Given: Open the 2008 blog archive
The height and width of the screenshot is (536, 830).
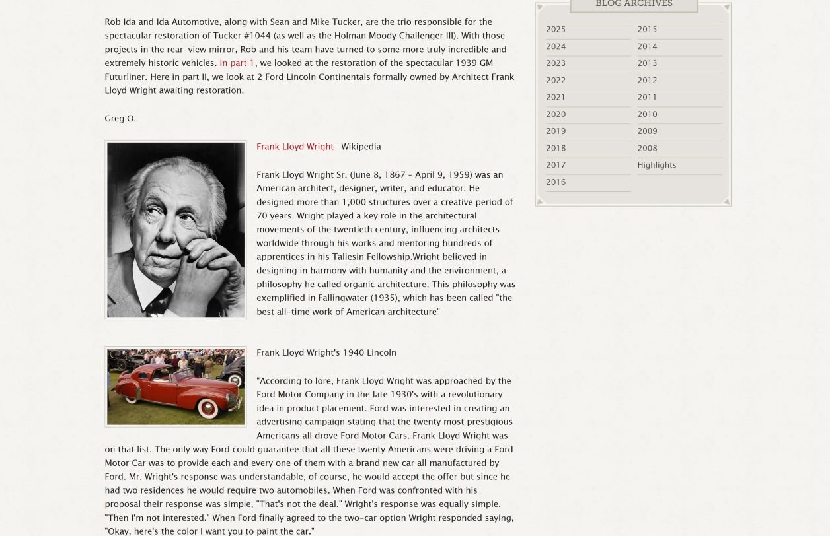Looking at the screenshot, I should pos(647,149).
